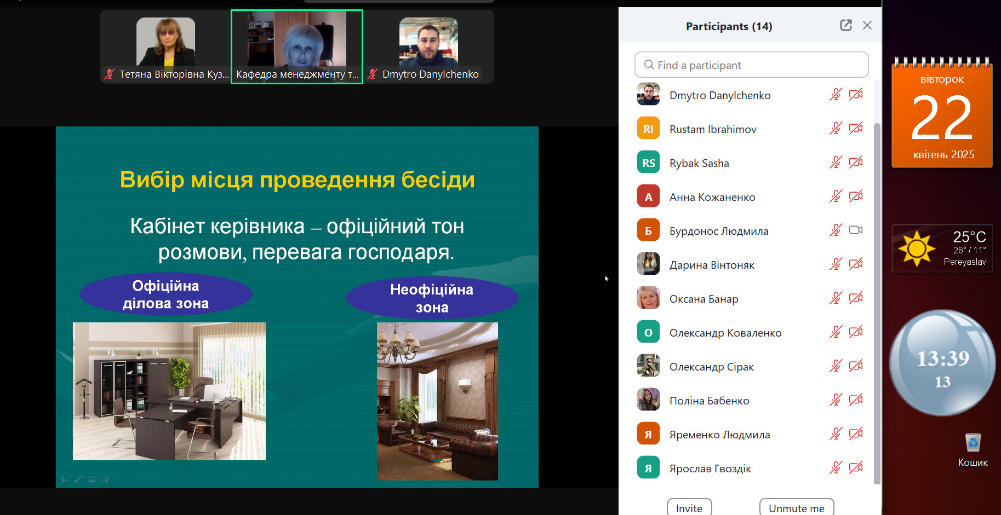Click Поліна Бабенко's muted microphone icon
The width and height of the screenshot is (1001, 515).
836,400
